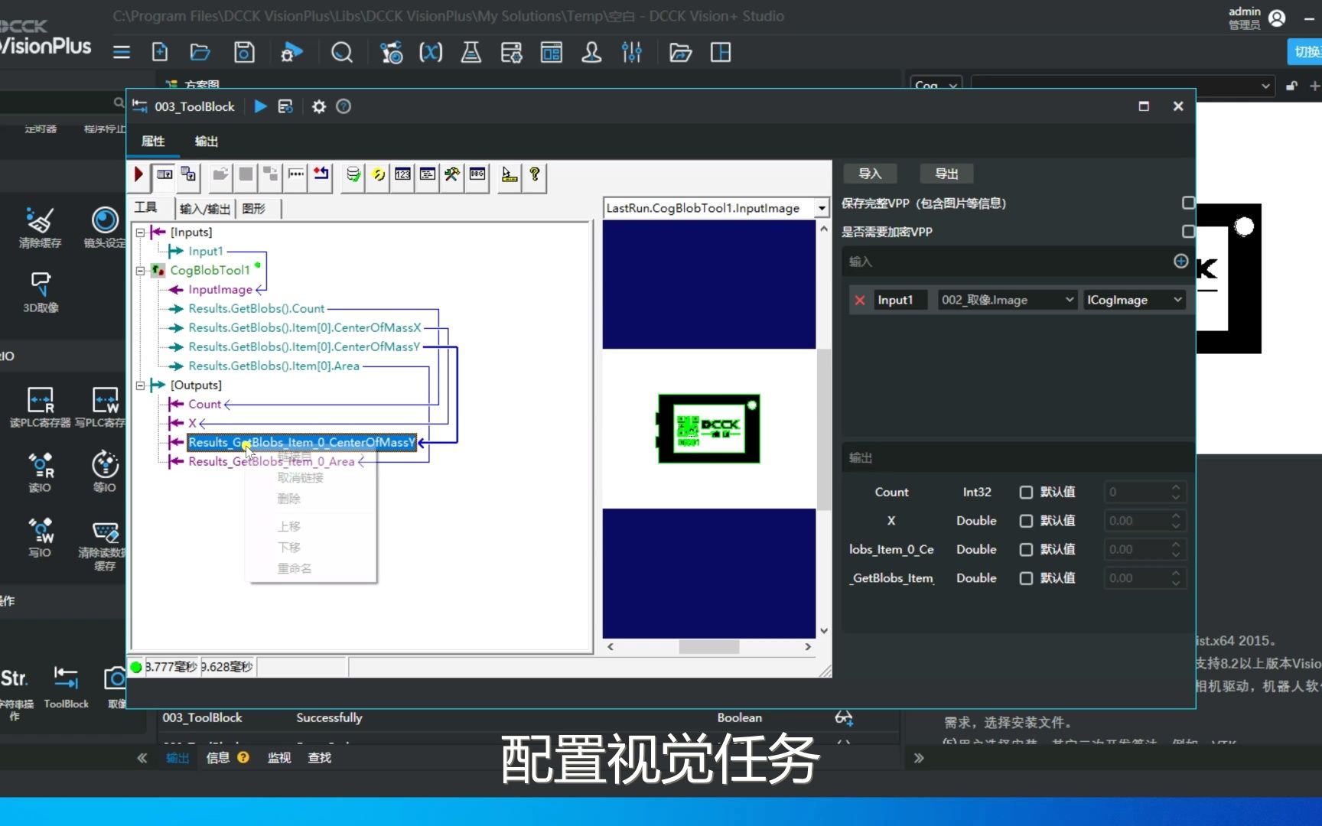This screenshot has width=1322, height=826.
Task: Click the 123 numeric display icon
Action: (402, 175)
